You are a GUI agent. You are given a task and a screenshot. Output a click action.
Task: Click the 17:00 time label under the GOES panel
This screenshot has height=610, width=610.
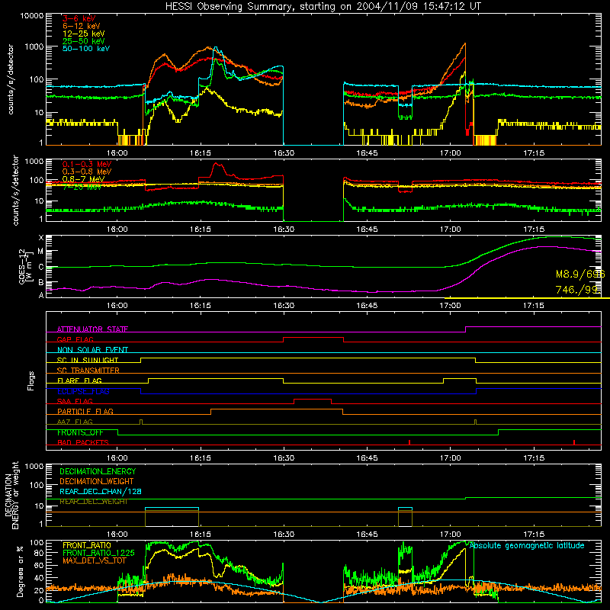pyautogui.click(x=450, y=306)
